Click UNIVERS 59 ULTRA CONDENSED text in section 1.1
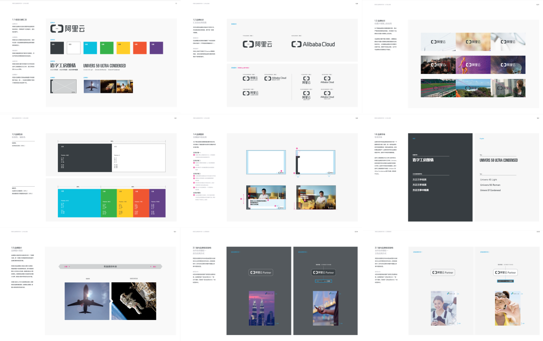Screen dimensions: 543x341 [105, 66]
